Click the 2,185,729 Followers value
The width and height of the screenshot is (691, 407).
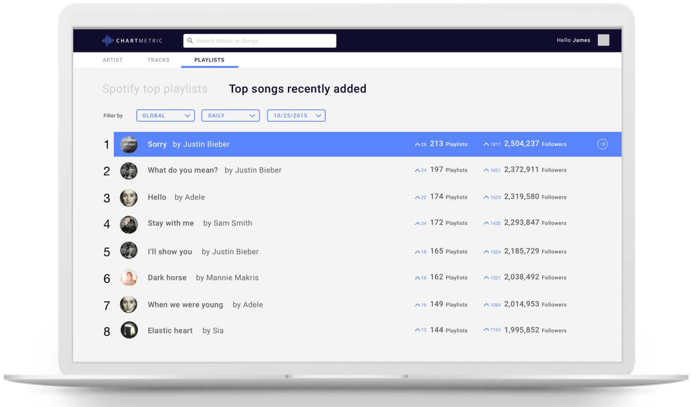[x=535, y=251]
